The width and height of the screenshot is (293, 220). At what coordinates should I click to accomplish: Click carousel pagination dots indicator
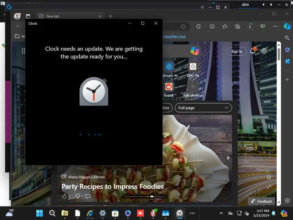(x=144, y=197)
